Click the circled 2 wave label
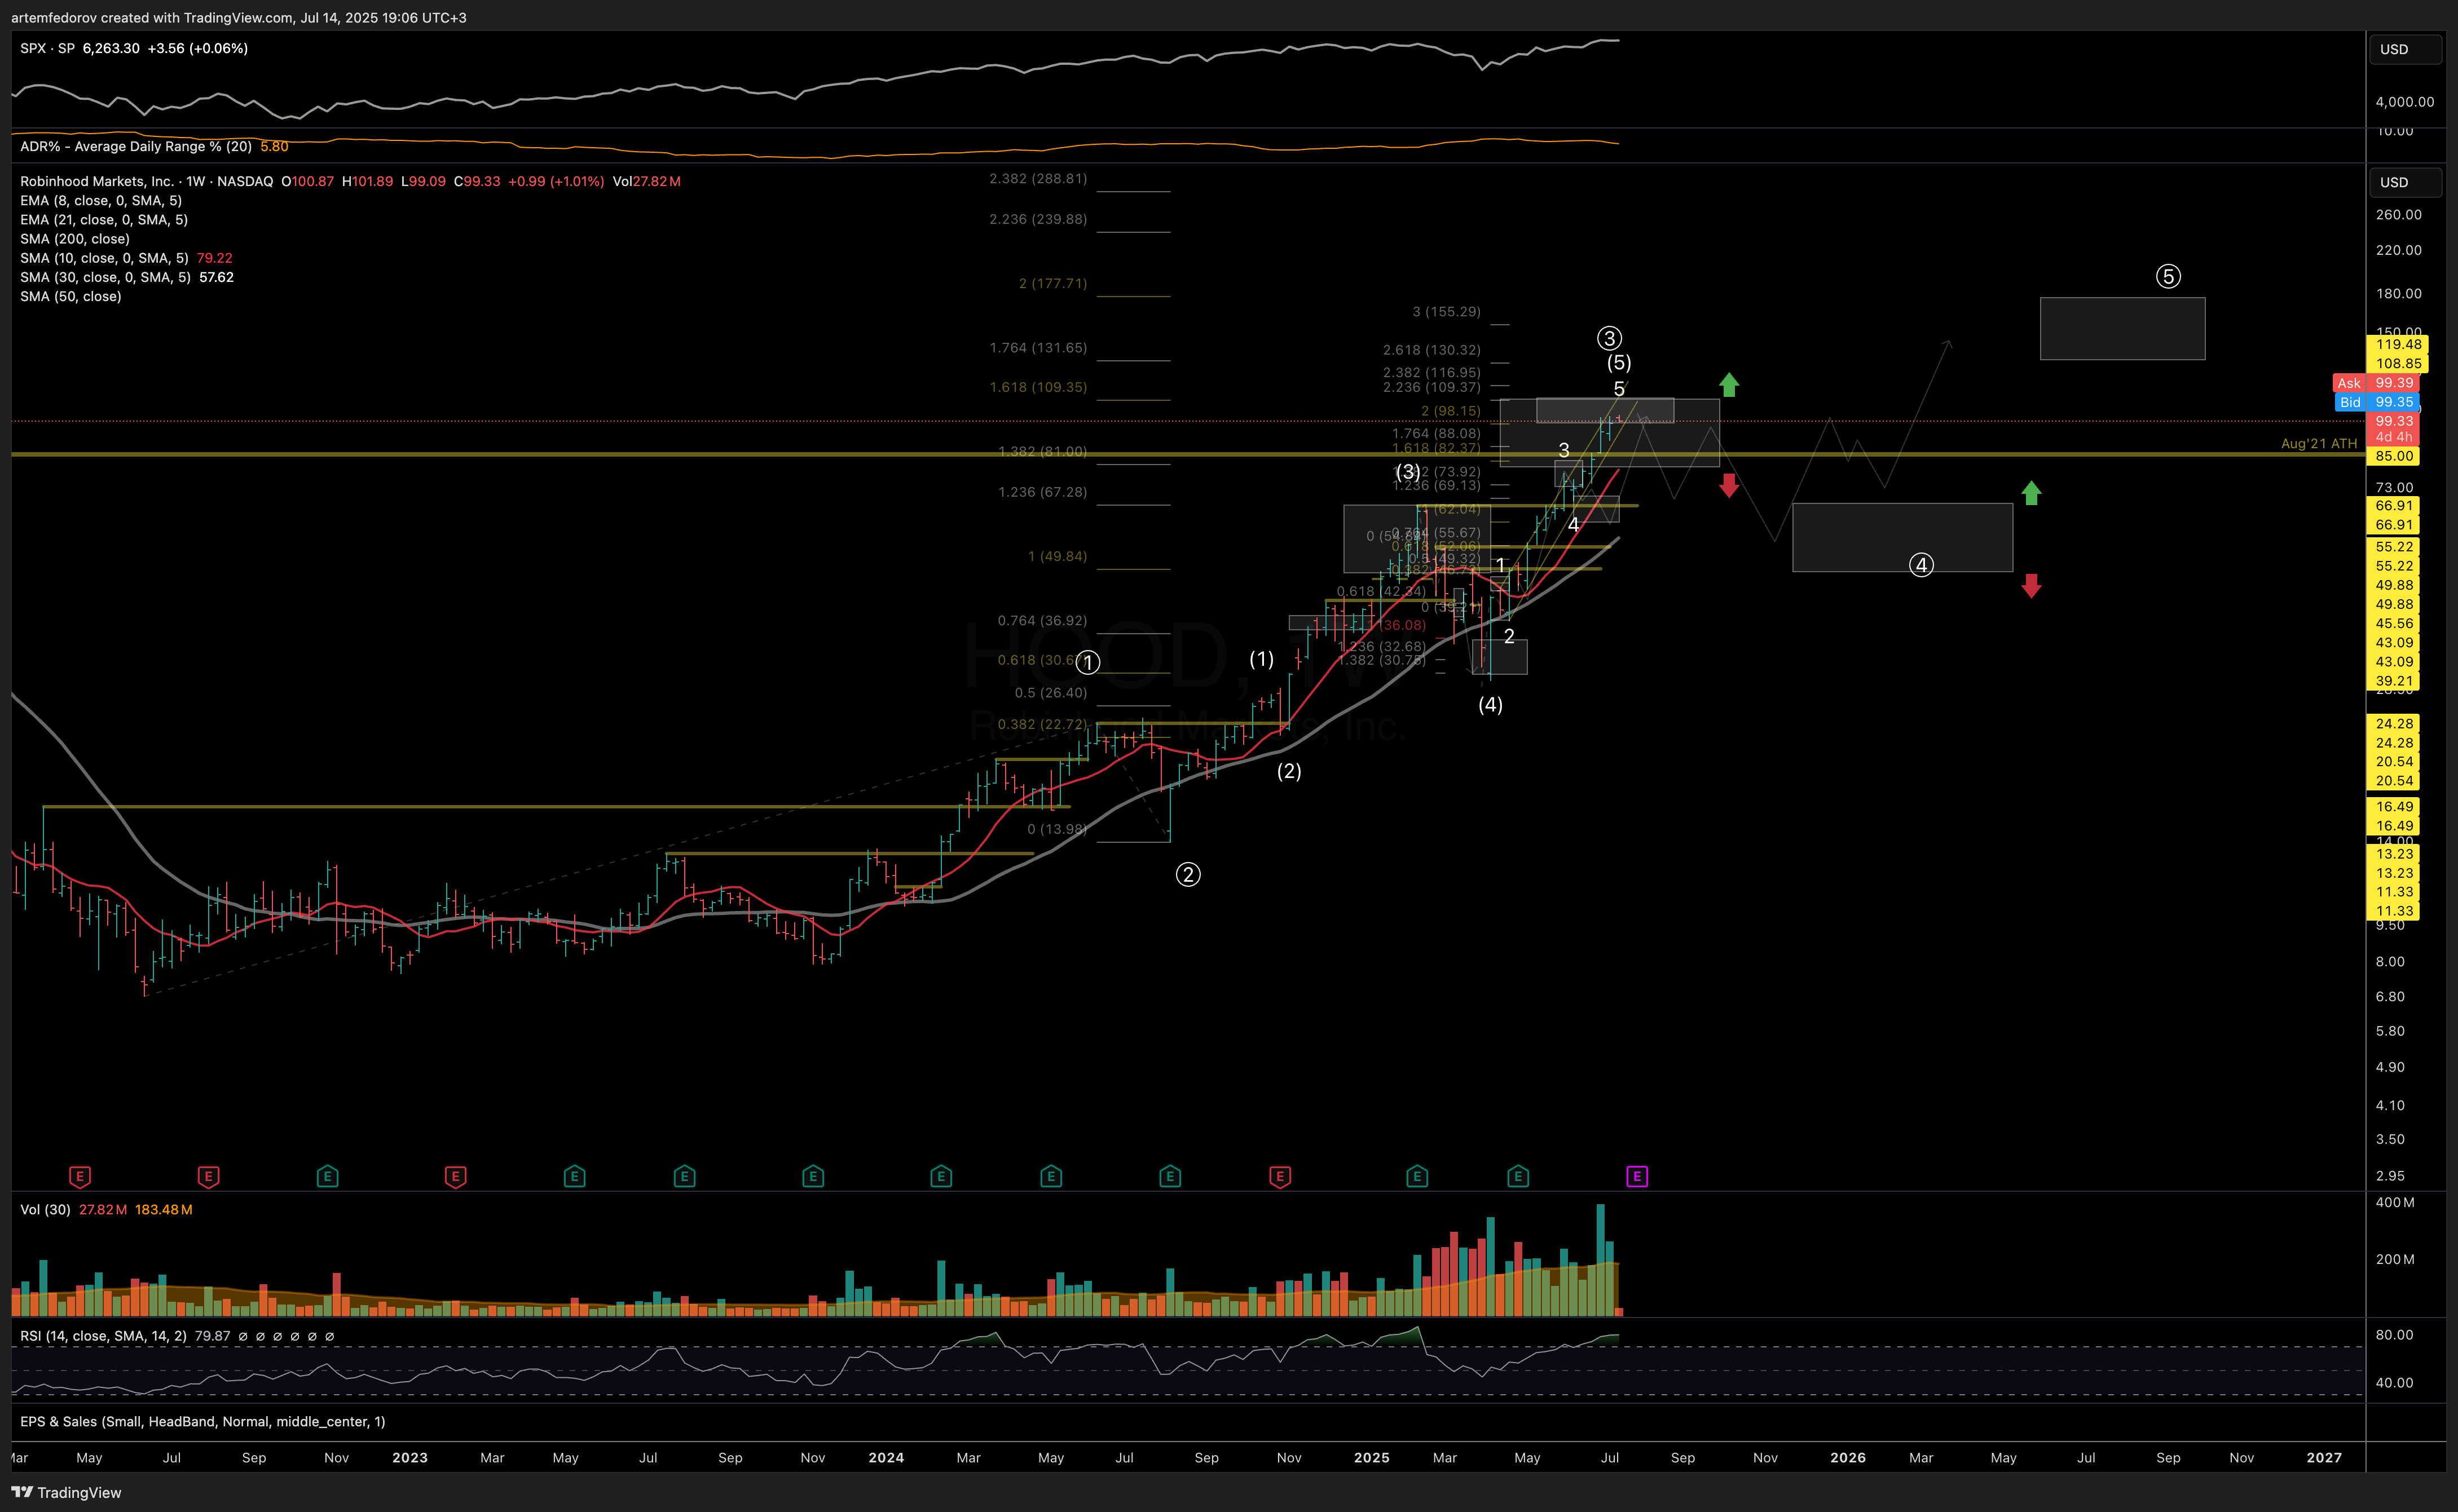 click(x=1187, y=875)
